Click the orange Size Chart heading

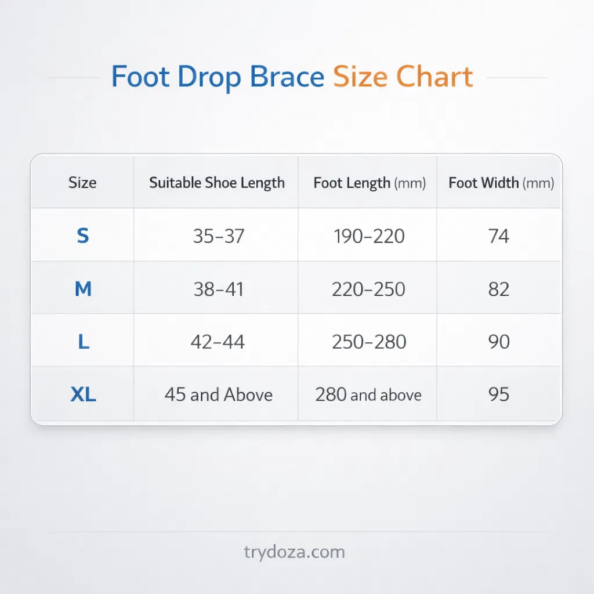pyautogui.click(x=403, y=77)
